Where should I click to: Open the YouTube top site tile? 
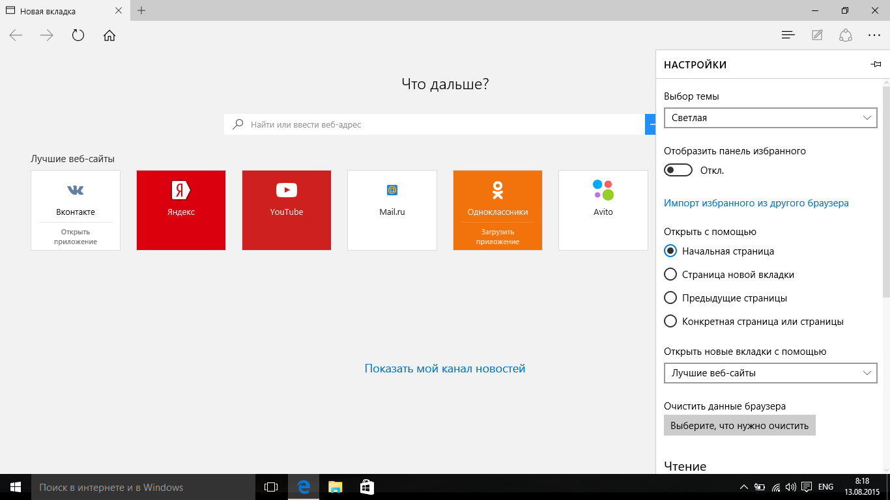(x=287, y=210)
